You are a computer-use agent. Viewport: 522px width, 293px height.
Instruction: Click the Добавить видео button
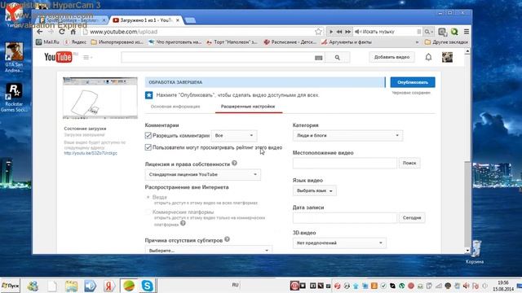(x=391, y=57)
